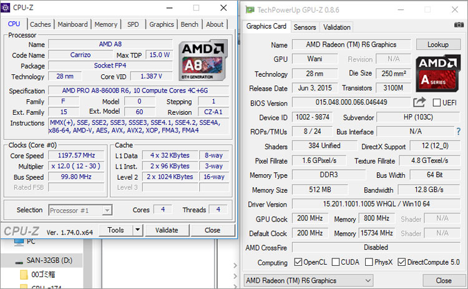The width and height of the screenshot is (468, 289).
Task: Open the Validation tab in GPU-Z
Action: click(x=337, y=27)
